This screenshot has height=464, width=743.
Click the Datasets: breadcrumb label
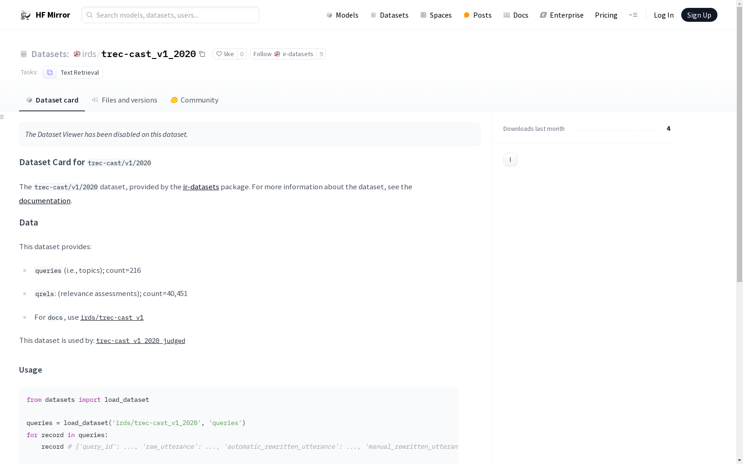coord(50,54)
